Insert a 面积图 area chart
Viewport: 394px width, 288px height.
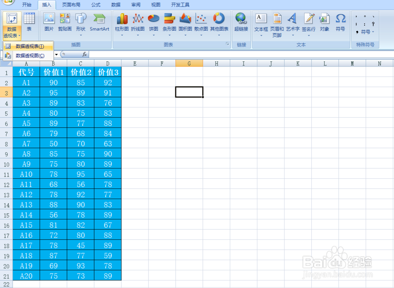(185, 24)
